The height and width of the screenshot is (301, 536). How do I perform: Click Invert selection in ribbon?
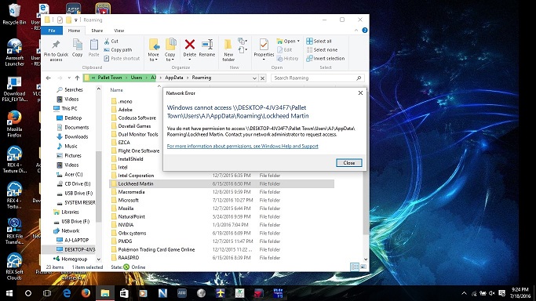[326, 58]
